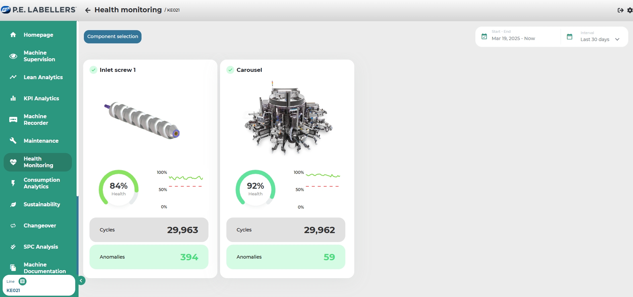
Task: Click the logout icon in header
Action: 620,10
